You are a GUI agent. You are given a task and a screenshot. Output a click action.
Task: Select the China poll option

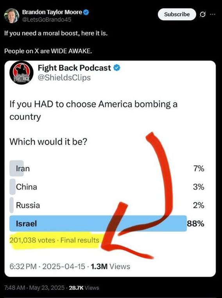pyautogui.click(x=107, y=187)
